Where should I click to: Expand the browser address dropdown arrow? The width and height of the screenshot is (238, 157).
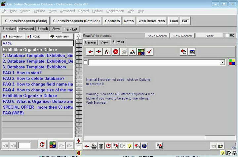(x=222, y=62)
